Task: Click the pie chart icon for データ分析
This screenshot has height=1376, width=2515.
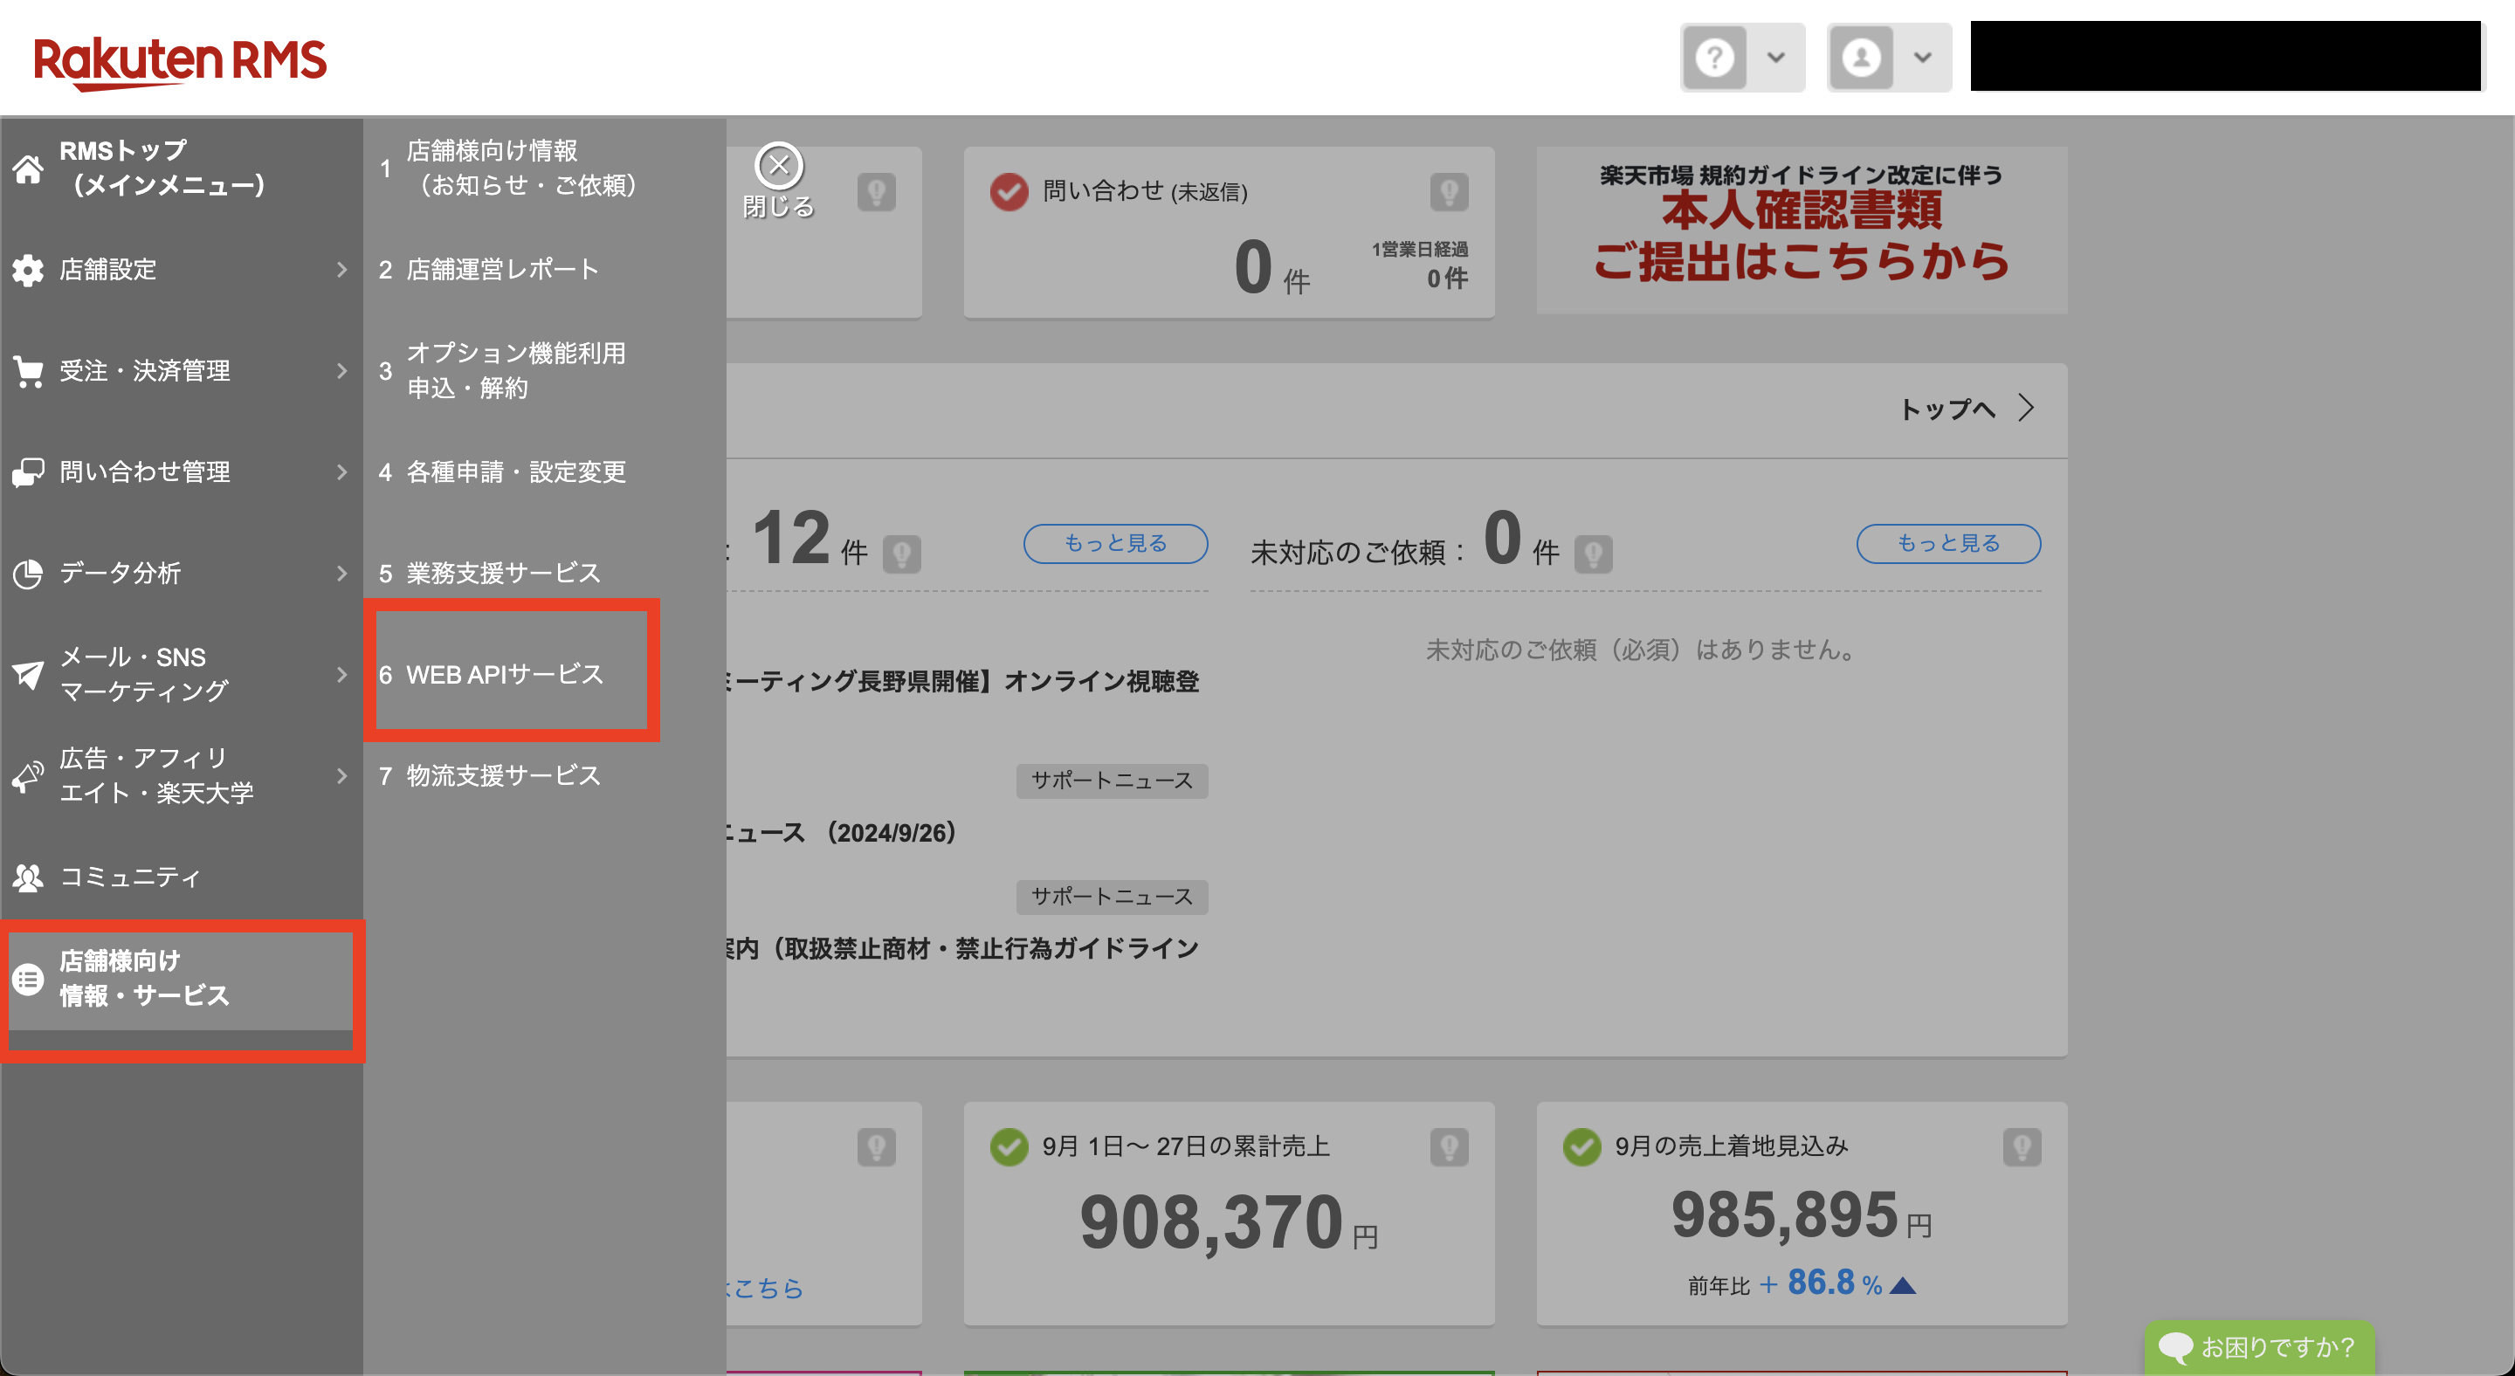Action: tap(28, 573)
